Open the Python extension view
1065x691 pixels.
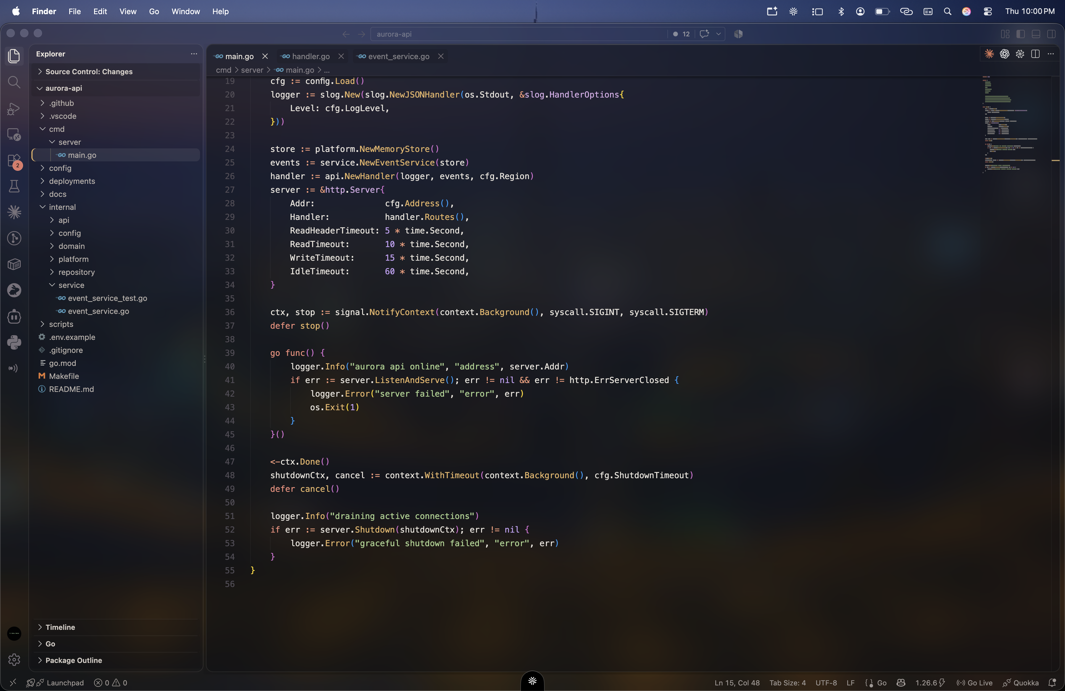(x=14, y=342)
